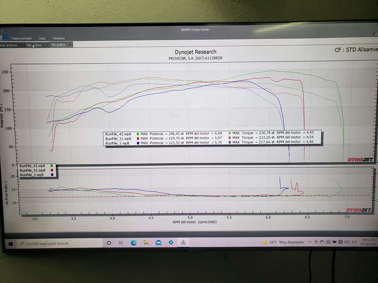Select RunFile_31.wp8 in the lower legend

click(33, 170)
